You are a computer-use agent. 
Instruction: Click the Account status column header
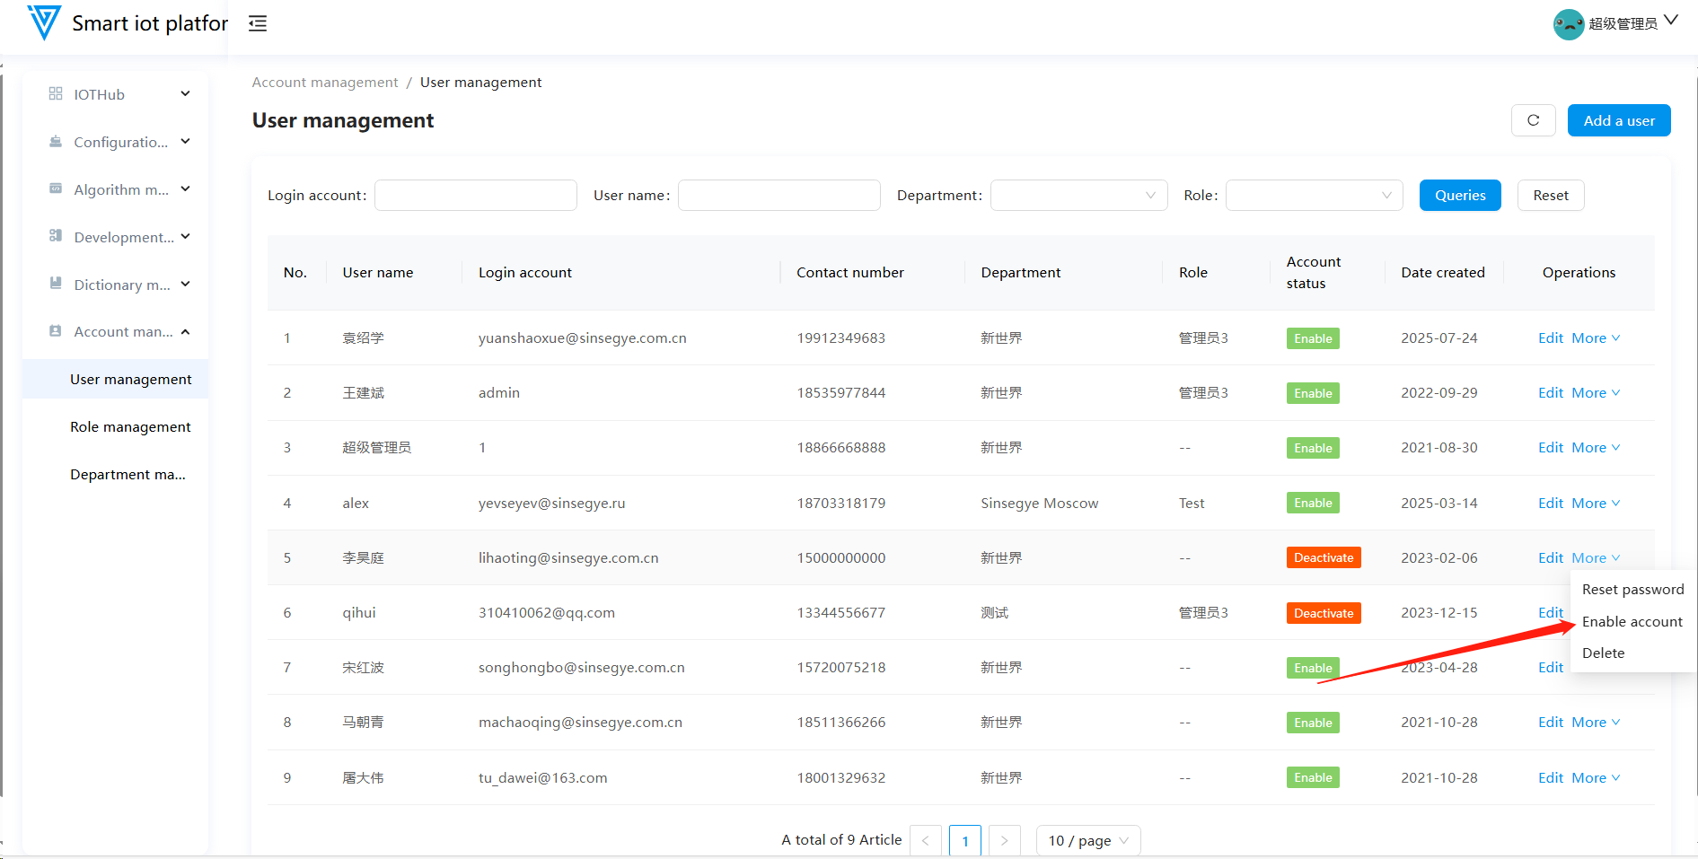point(1314,273)
